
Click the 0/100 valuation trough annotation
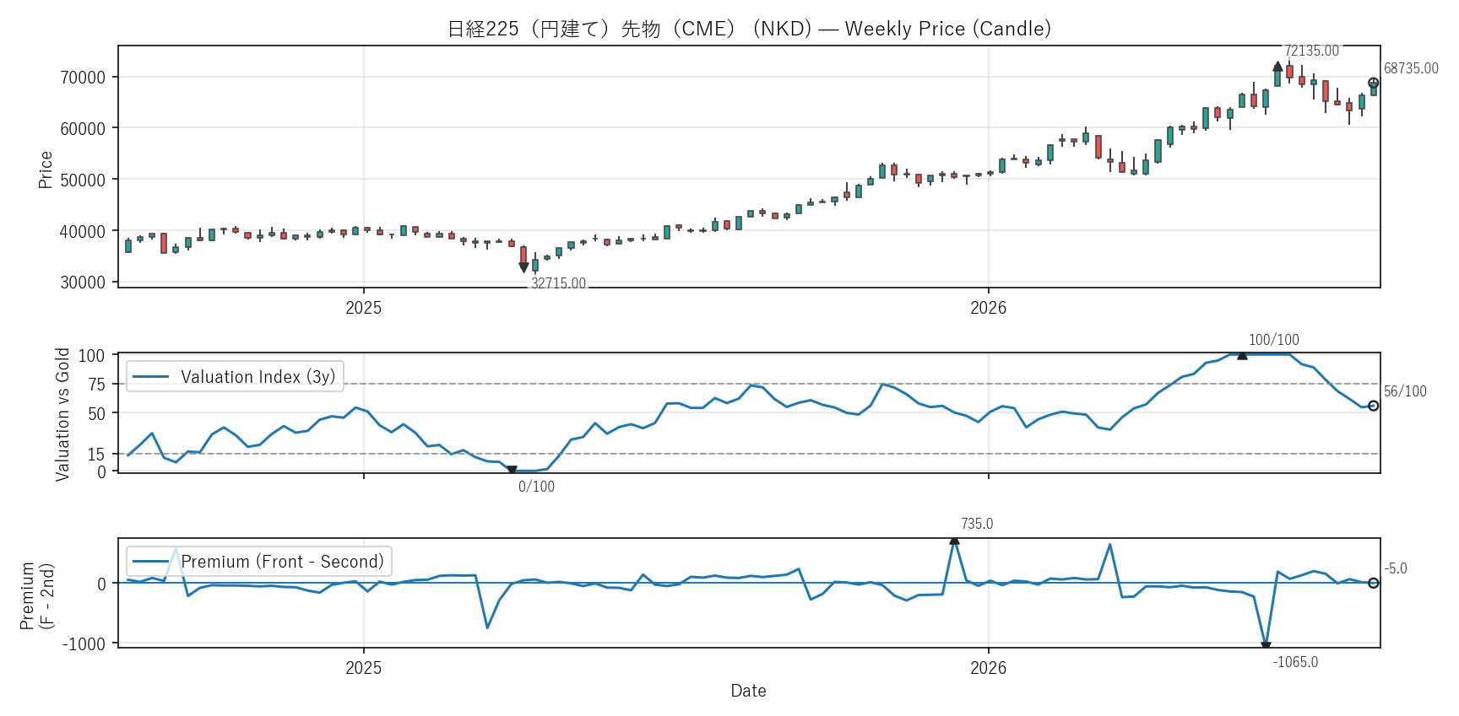click(x=537, y=487)
